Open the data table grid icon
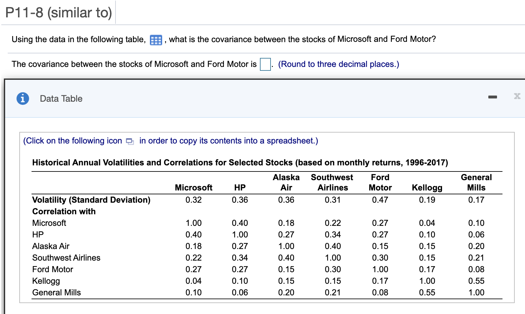 [x=156, y=40]
